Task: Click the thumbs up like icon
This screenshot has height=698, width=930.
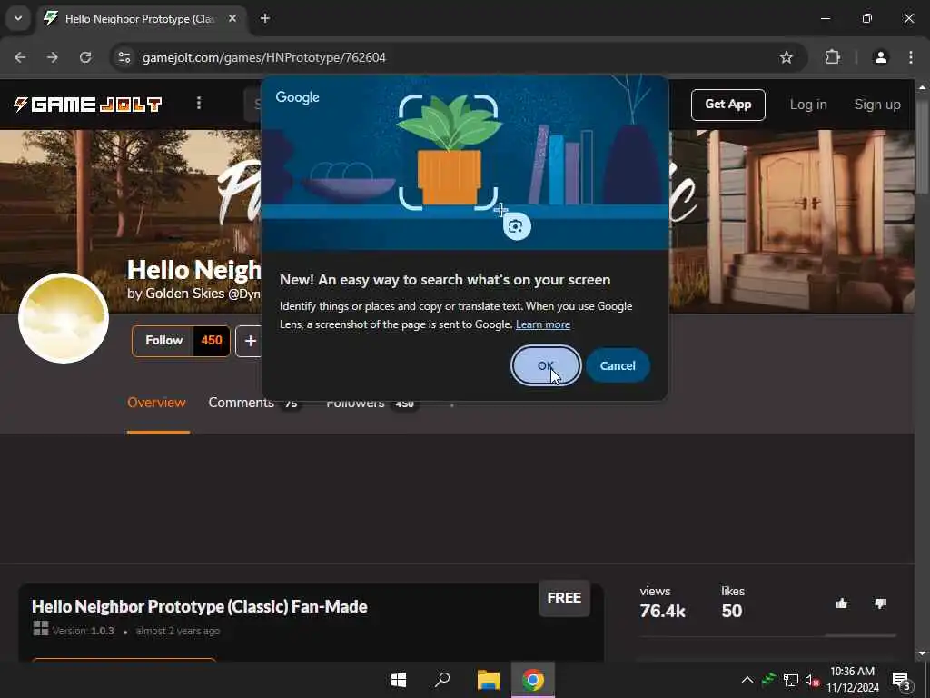Action: point(841,603)
